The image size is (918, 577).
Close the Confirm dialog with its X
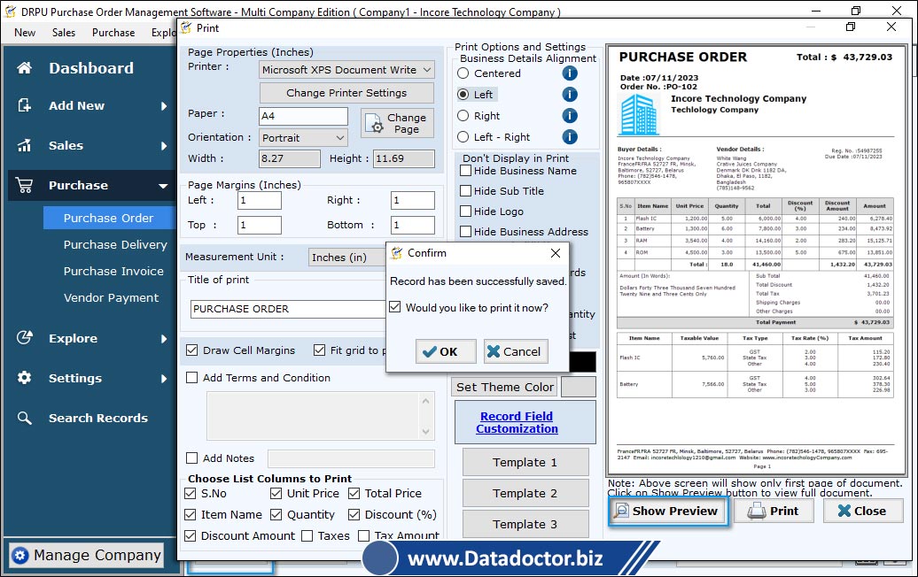[556, 253]
